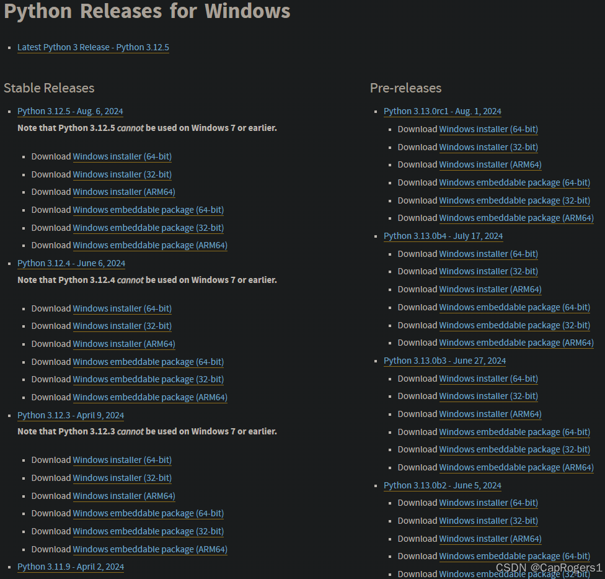Download Python 3.13.0b4 Windows installer (ARM64)
This screenshot has width=605, height=579.
point(490,289)
